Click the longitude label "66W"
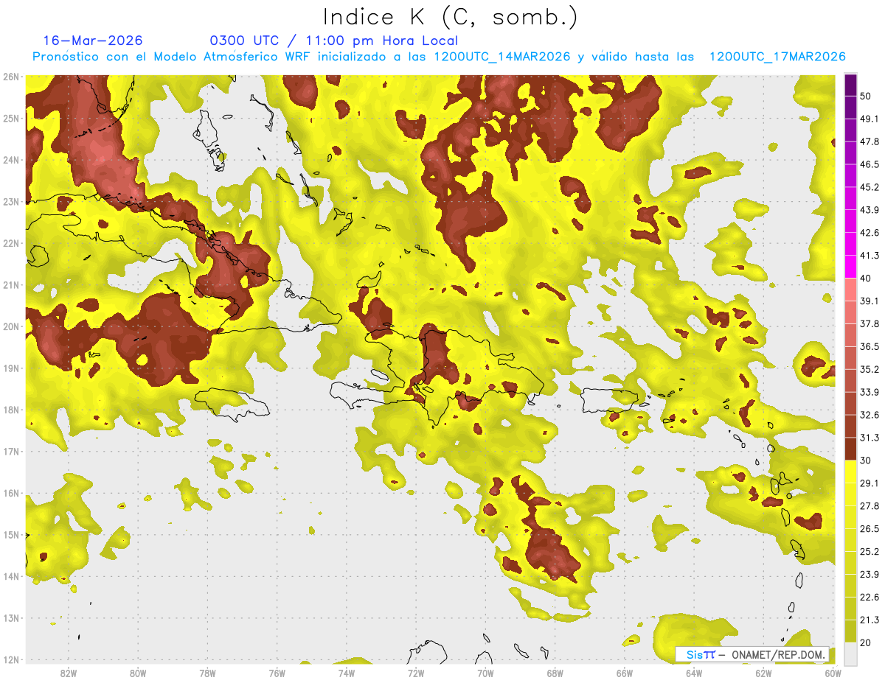 625,673
